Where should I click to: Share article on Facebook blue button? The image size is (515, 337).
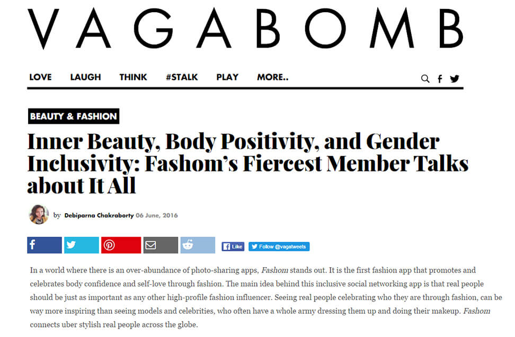(45, 245)
